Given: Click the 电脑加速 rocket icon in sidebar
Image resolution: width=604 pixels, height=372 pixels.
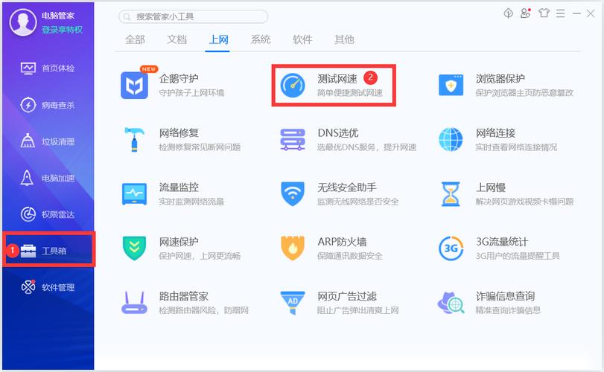Looking at the screenshot, I should click(x=27, y=178).
